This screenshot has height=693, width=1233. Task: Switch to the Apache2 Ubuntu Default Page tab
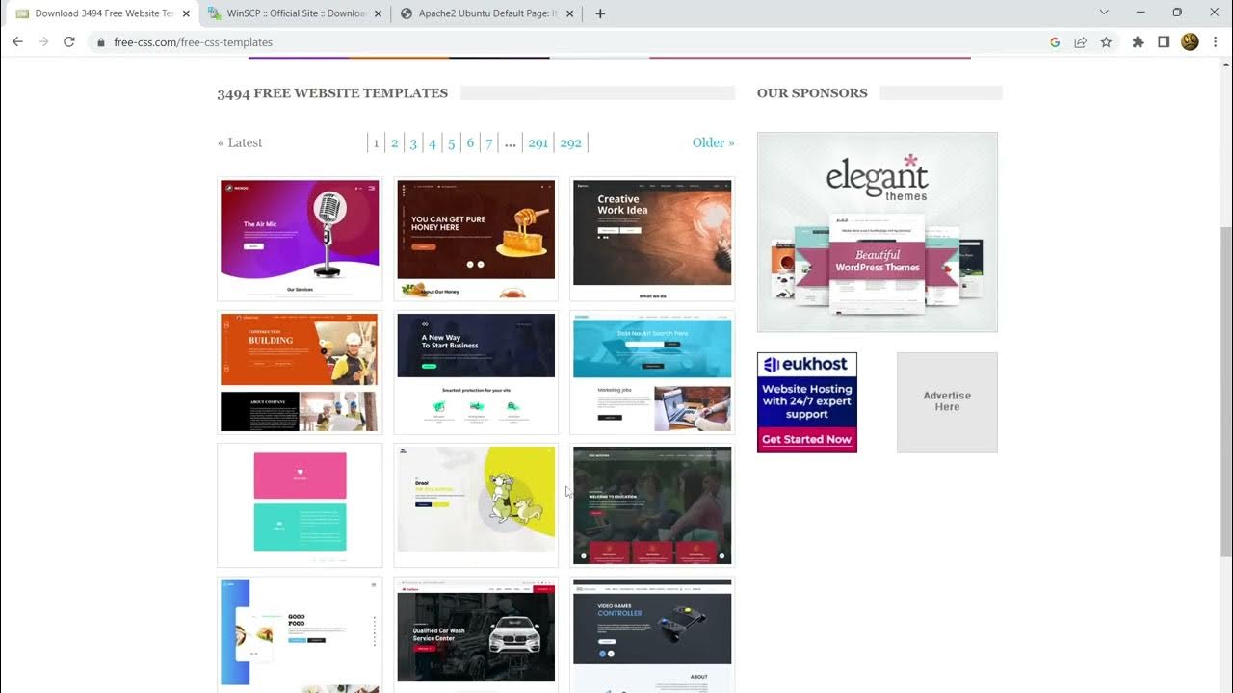click(486, 13)
